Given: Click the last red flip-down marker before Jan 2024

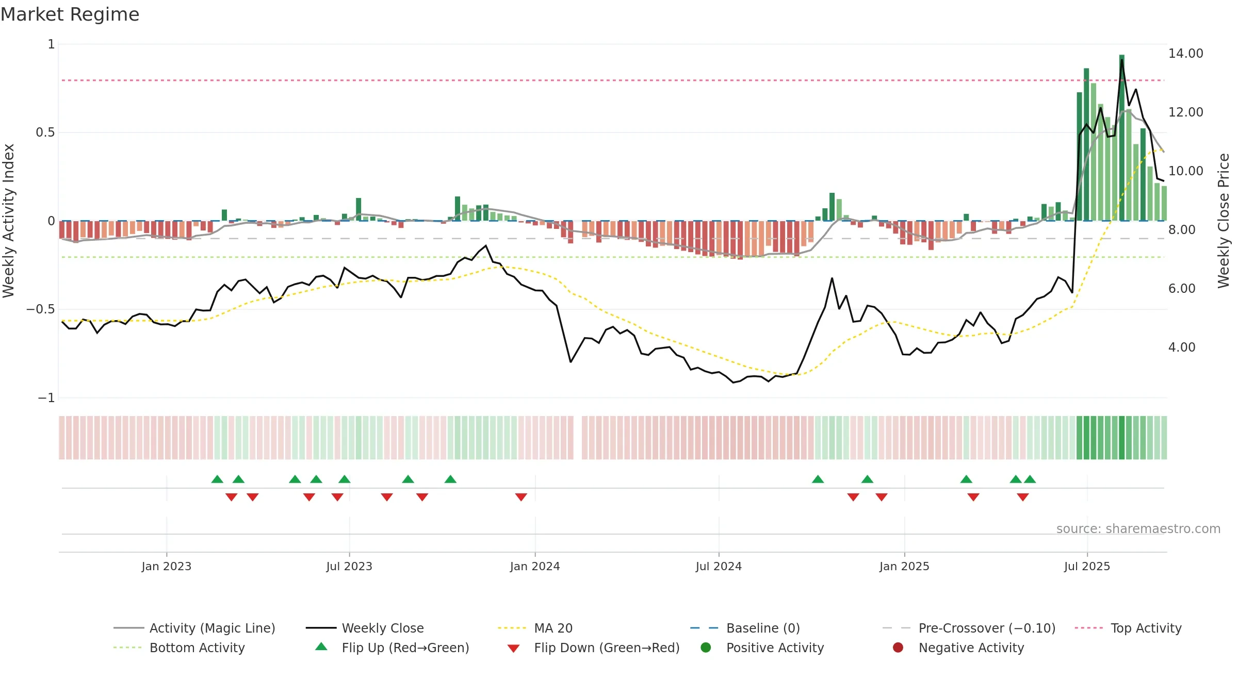Looking at the screenshot, I should (x=521, y=497).
